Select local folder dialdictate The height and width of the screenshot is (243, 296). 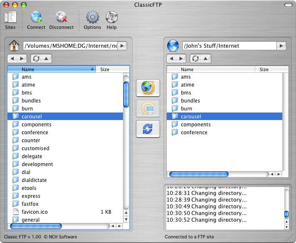[x=65, y=180]
